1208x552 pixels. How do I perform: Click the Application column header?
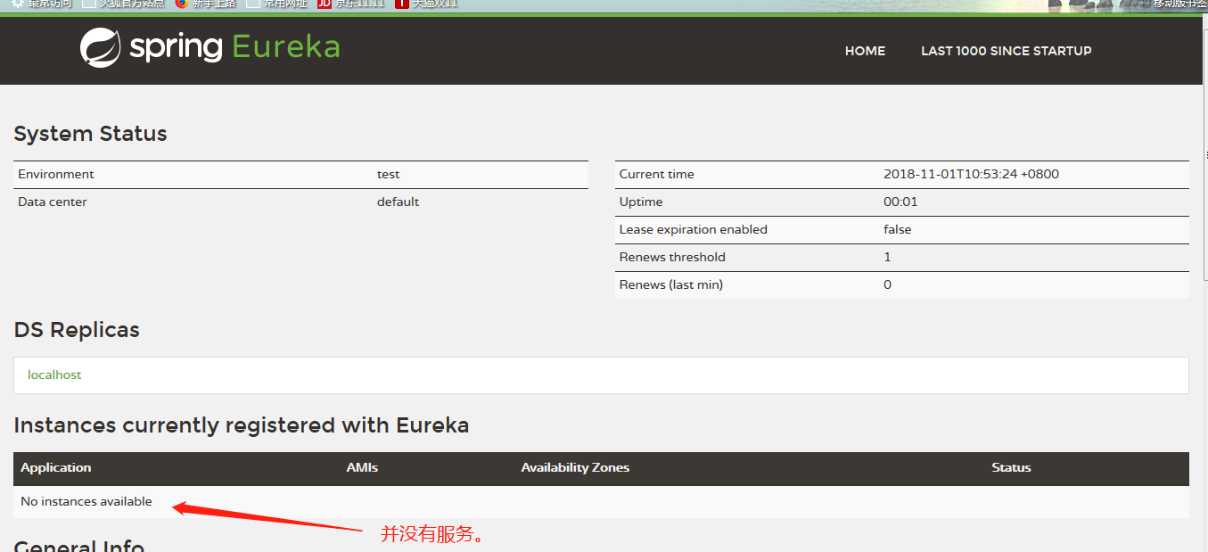click(x=55, y=467)
